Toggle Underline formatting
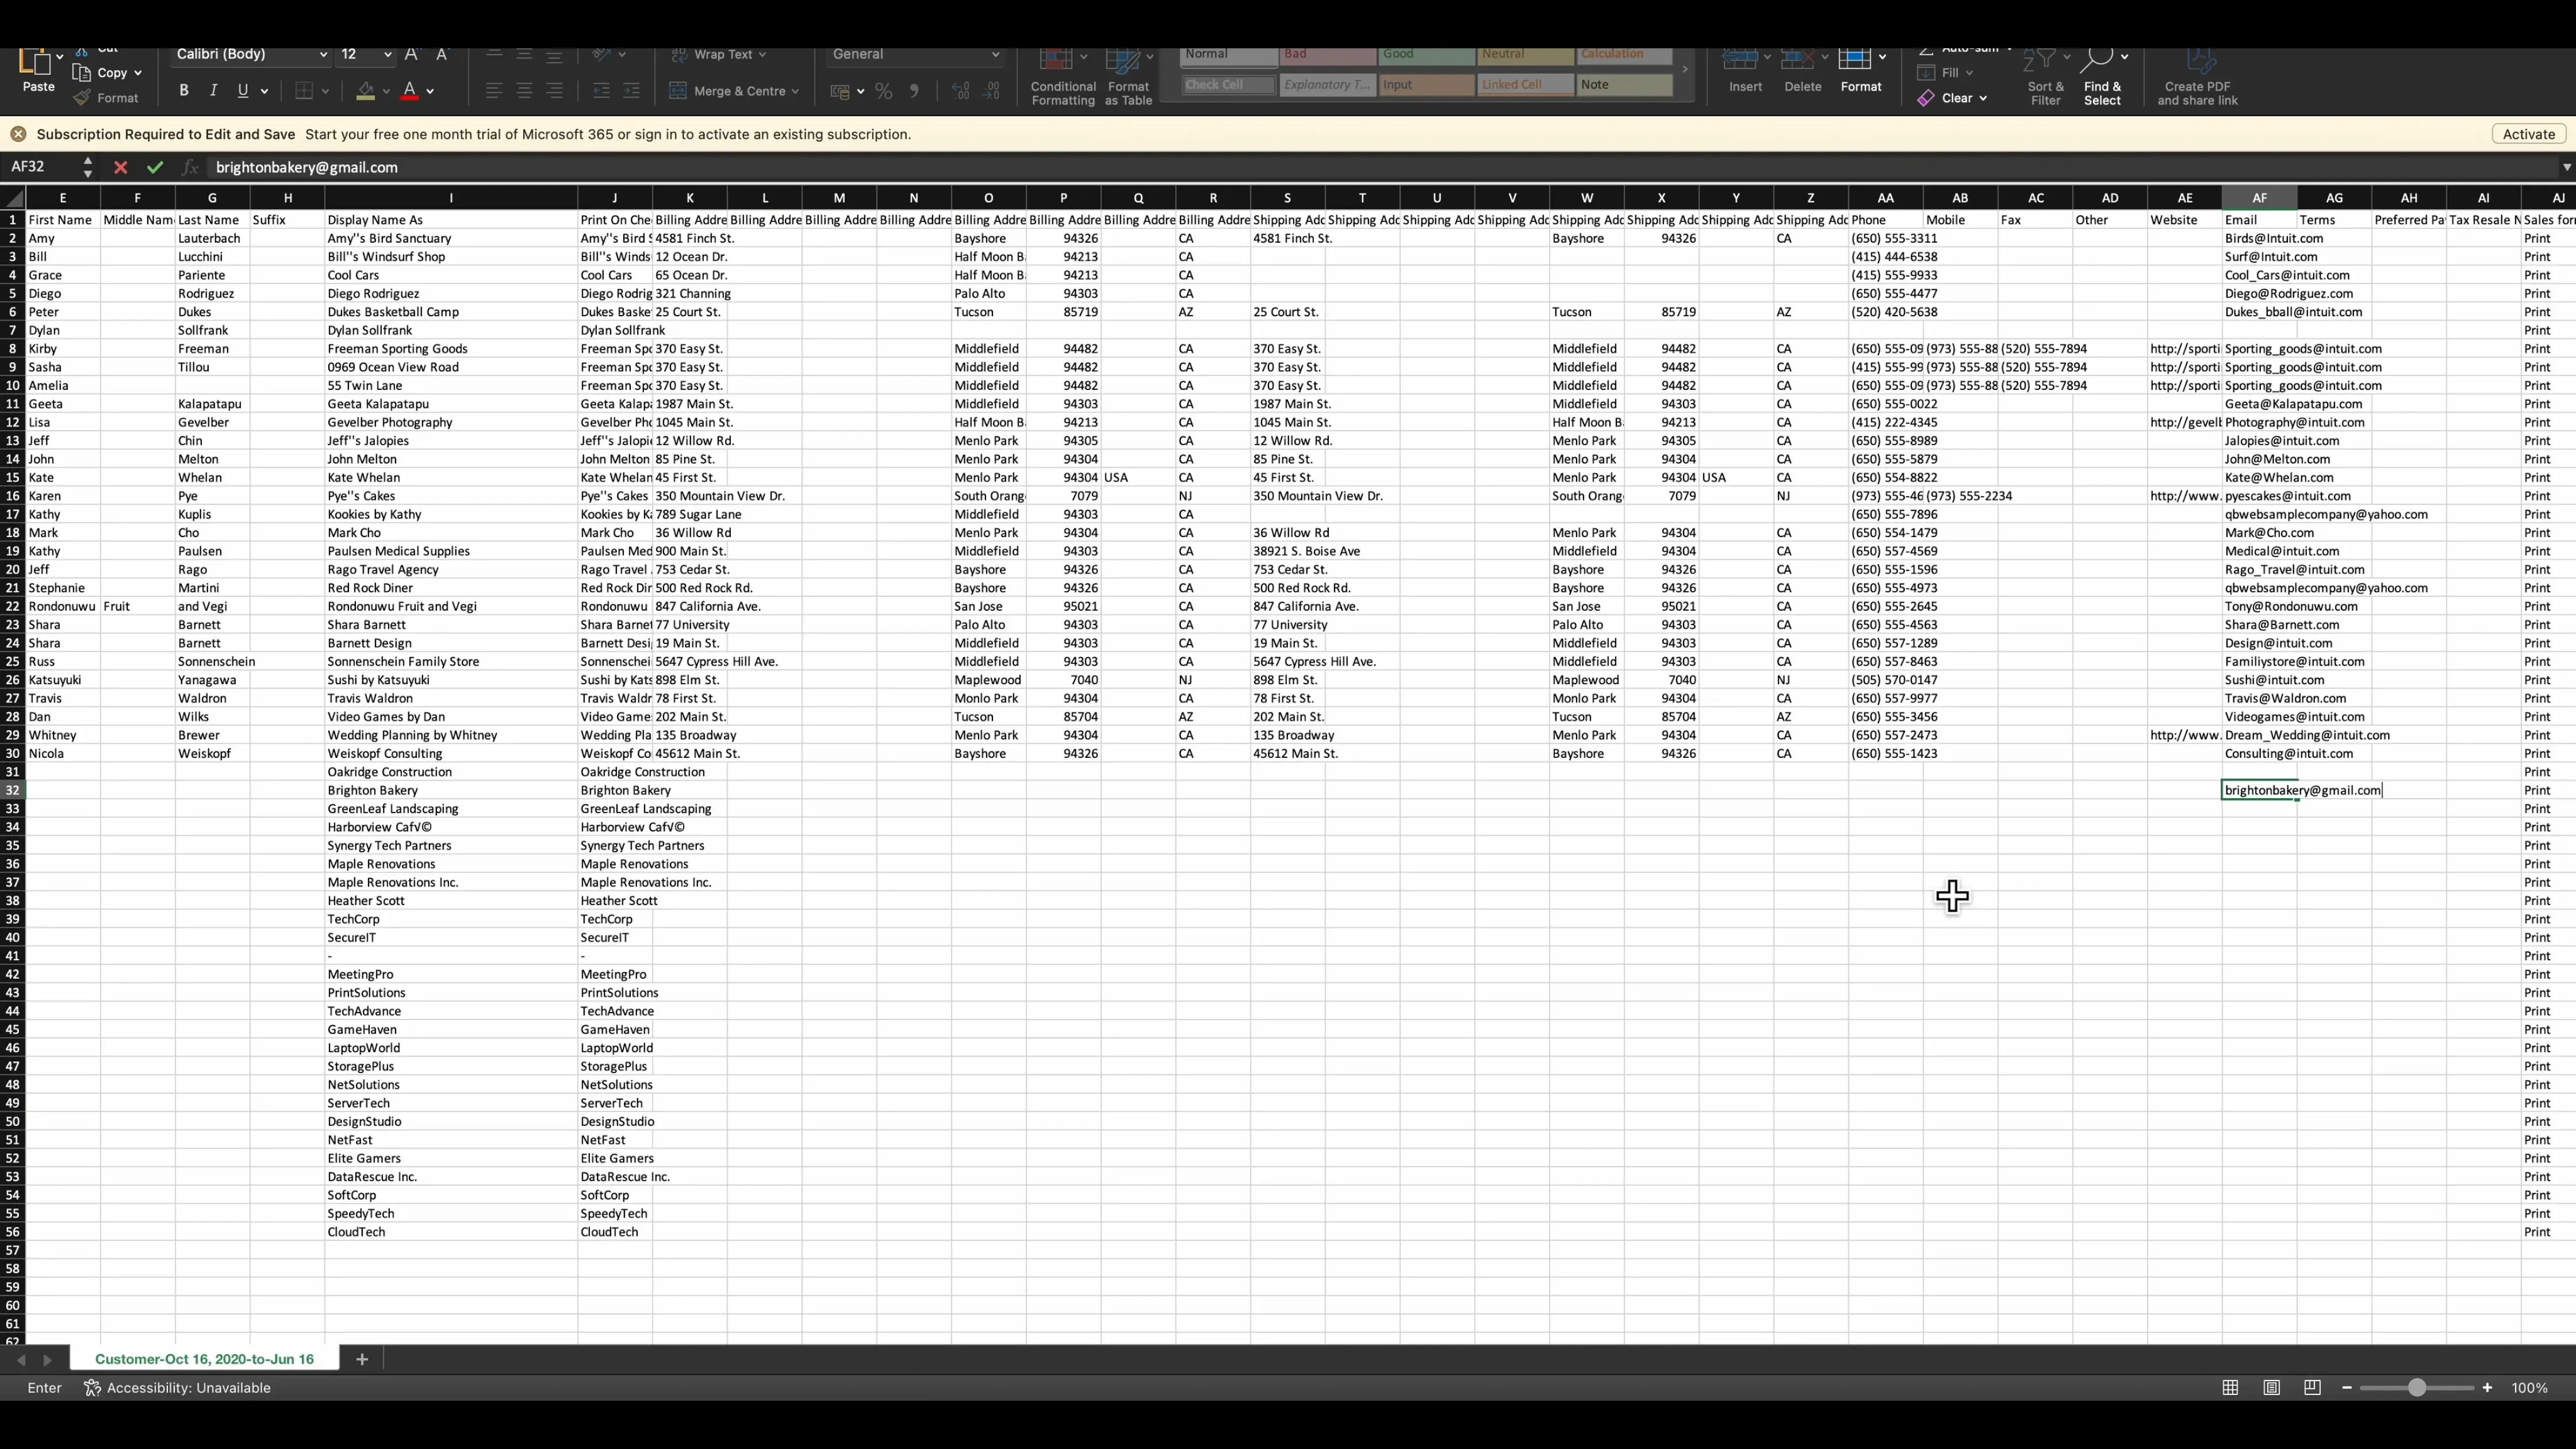 tap(242, 91)
